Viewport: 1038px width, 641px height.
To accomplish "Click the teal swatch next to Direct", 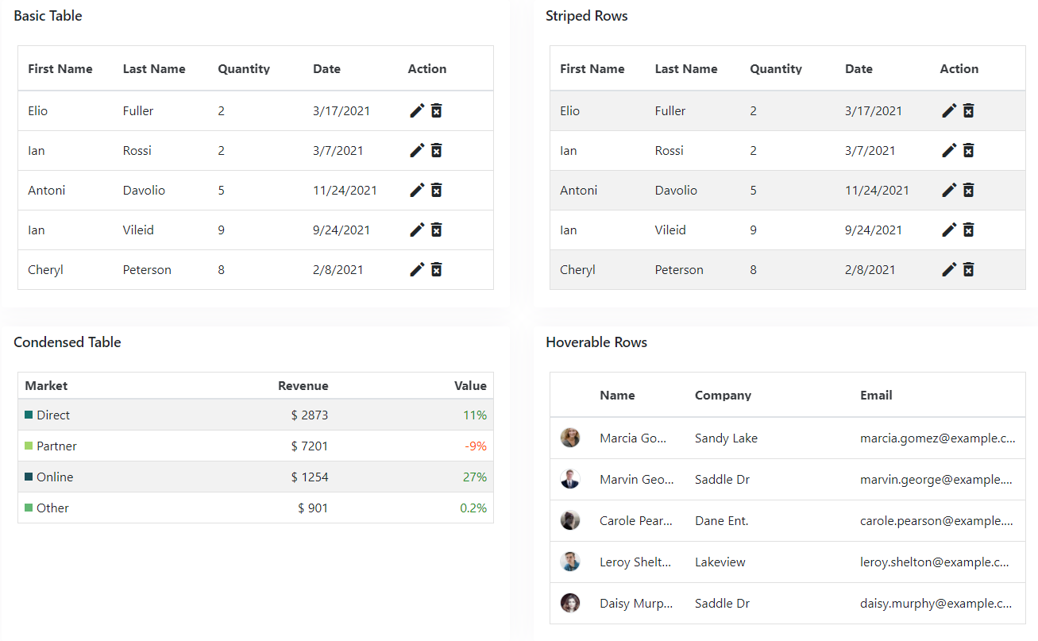I will 27,415.
